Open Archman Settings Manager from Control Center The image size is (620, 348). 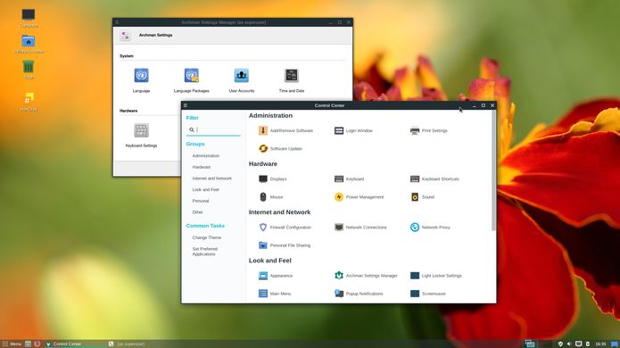tap(366, 276)
